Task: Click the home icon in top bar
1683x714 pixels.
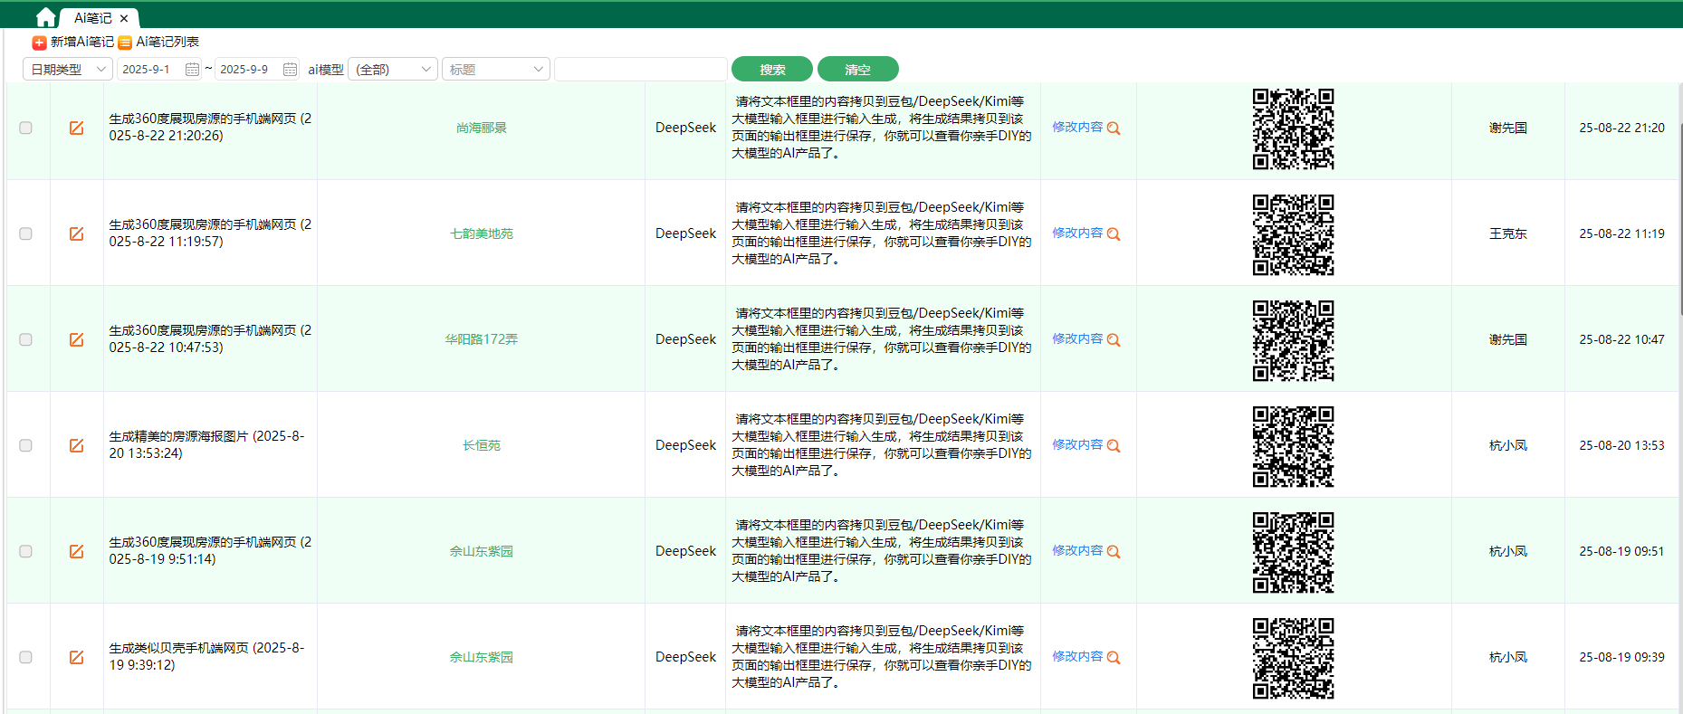Action: point(45,17)
